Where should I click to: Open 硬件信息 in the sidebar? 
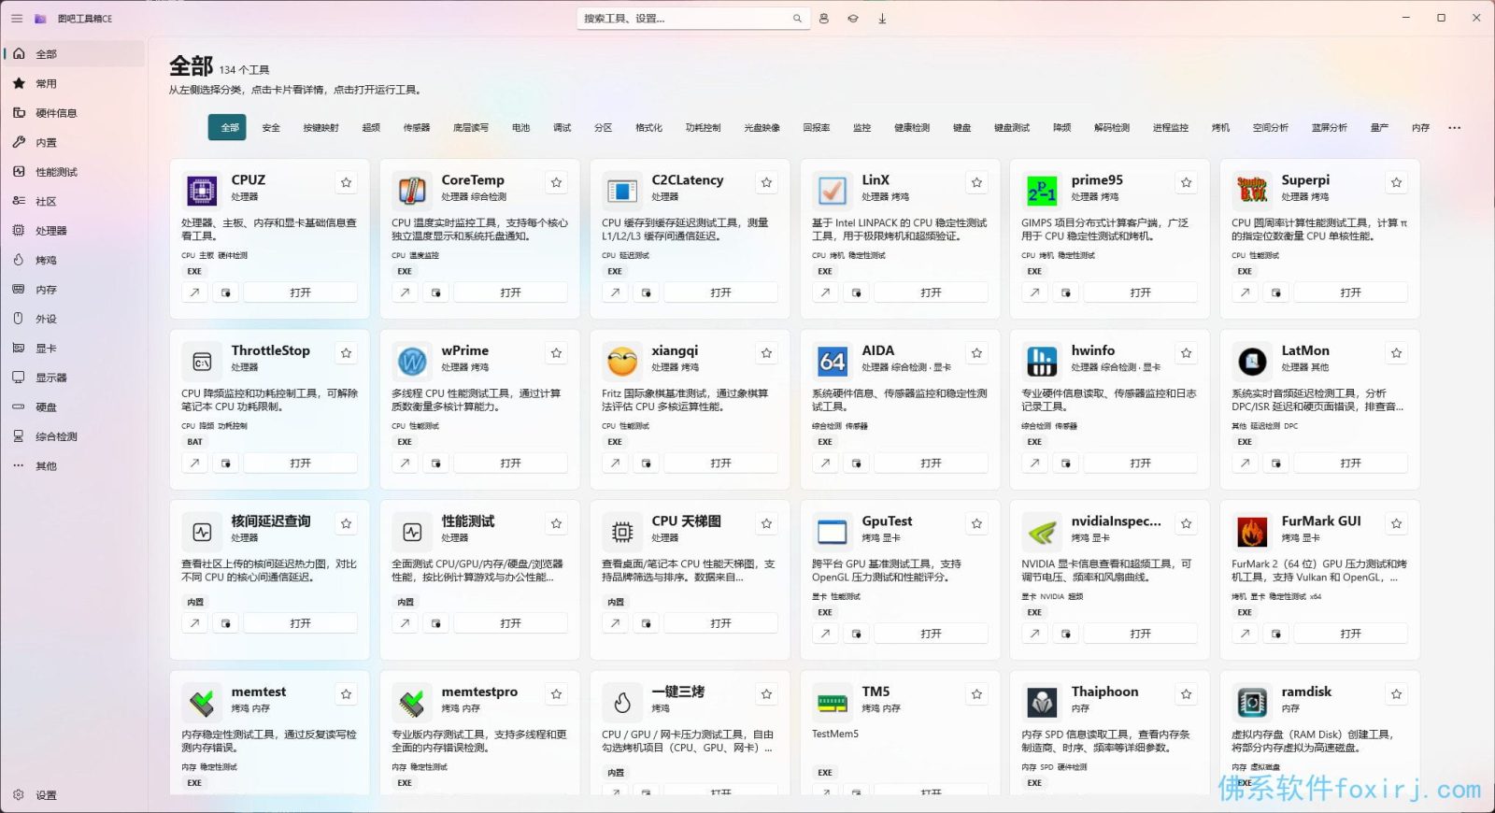coord(74,113)
